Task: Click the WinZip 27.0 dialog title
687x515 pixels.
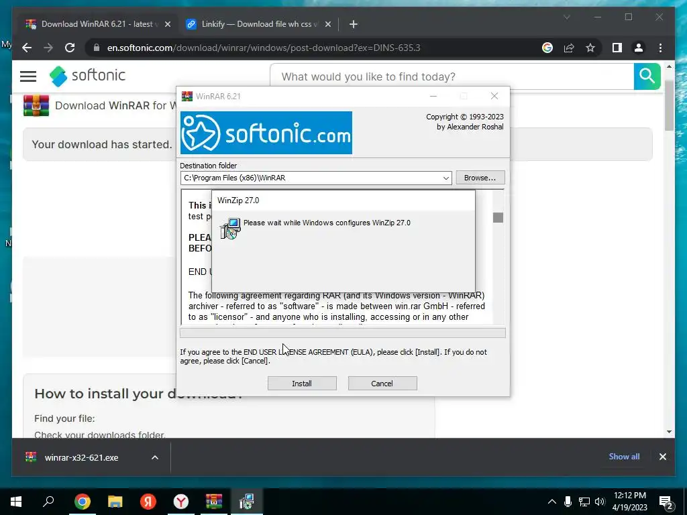Action: [238, 200]
